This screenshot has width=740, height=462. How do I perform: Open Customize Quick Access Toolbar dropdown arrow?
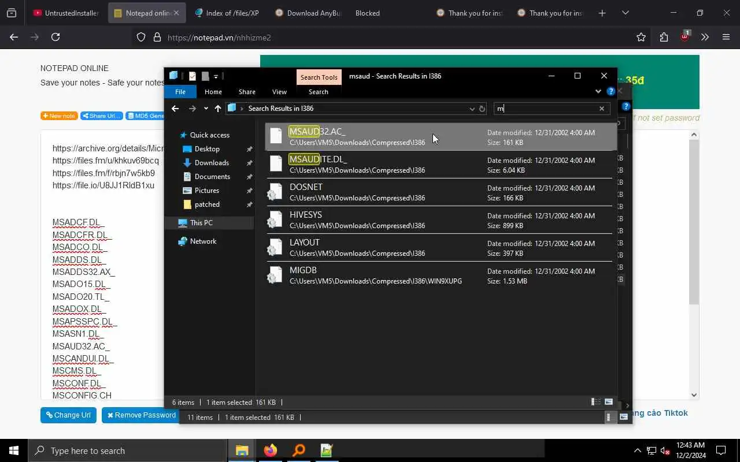coord(216,76)
